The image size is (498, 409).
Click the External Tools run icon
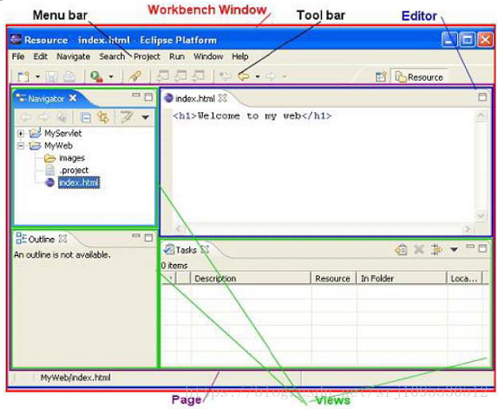point(96,76)
